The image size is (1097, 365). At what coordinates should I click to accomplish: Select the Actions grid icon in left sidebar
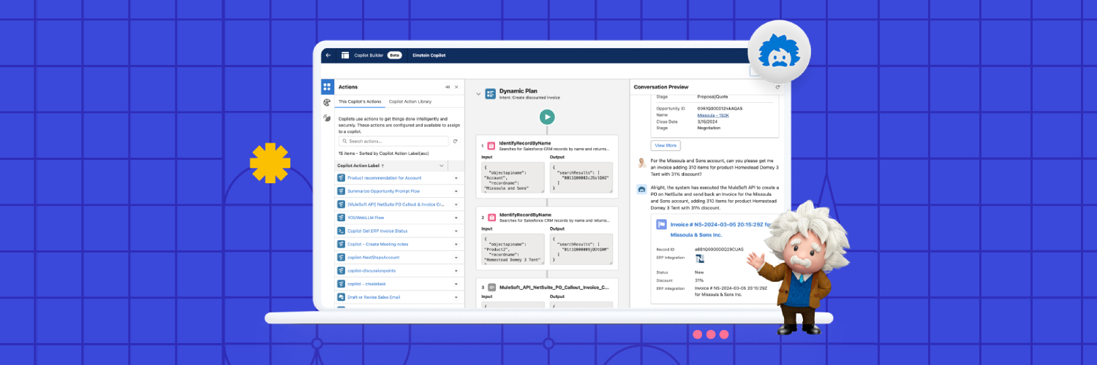(327, 87)
